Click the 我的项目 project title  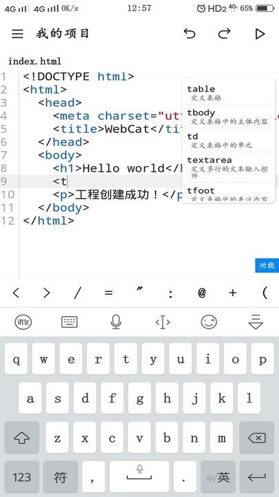(63, 33)
